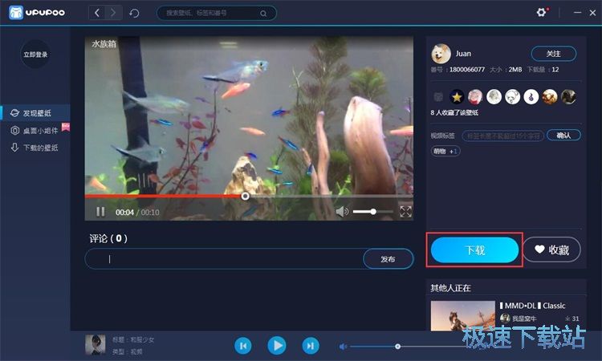Image resolution: width=602 pixels, height=361 pixels.
Task: Download the wallpaper with 下载 button
Action: click(474, 249)
